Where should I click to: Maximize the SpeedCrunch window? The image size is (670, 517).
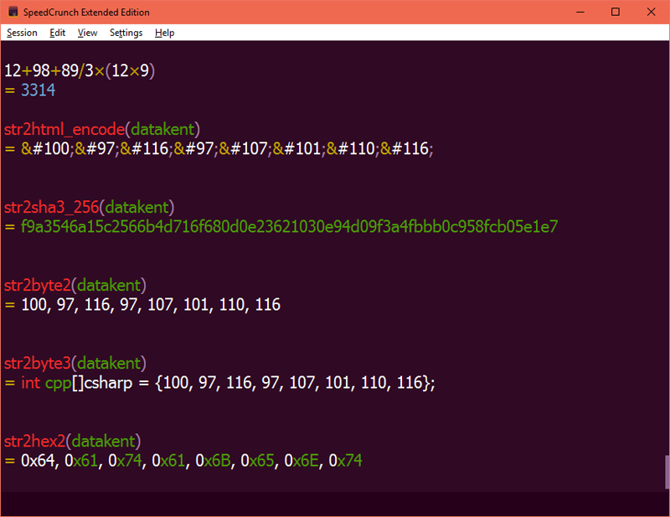616,12
